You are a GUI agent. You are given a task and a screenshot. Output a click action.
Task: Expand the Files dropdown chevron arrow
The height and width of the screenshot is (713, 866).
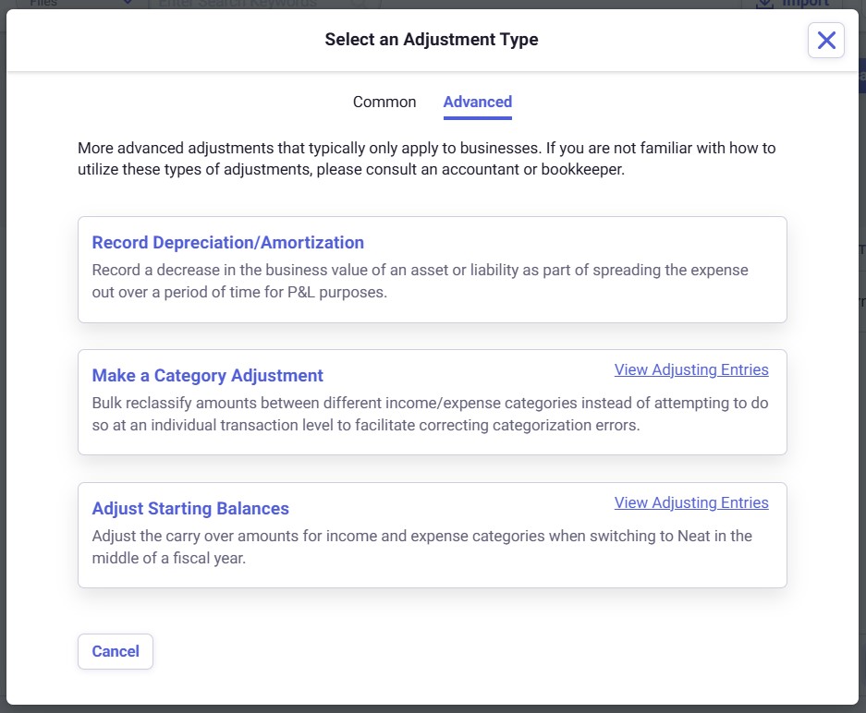(x=128, y=4)
